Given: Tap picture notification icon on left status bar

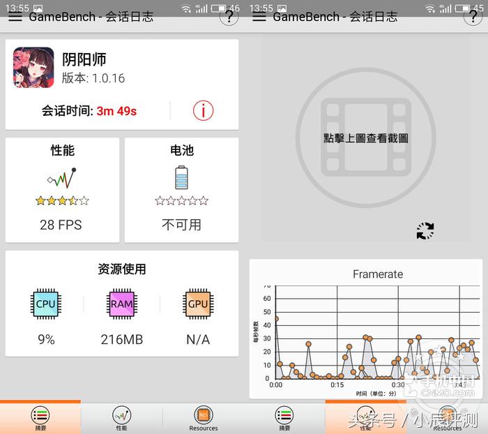Looking at the screenshot, I should pyautogui.click(x=38, y=8).
